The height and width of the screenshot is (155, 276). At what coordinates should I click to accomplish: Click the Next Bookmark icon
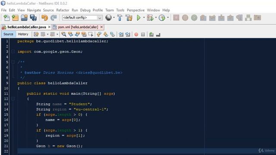pos(106,34)
